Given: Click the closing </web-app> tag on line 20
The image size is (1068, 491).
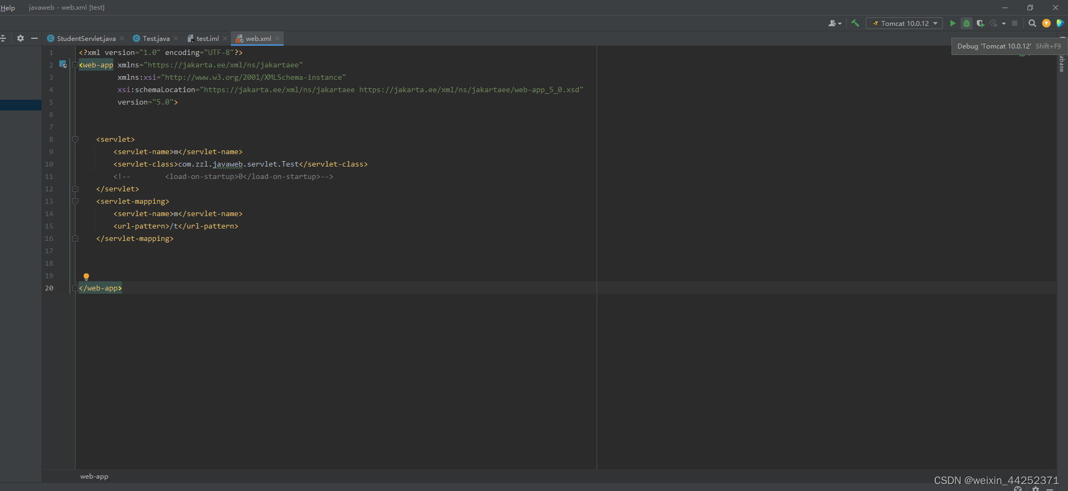Looking at the screenshot, I should pyautogui.click(x=100, y=288).
